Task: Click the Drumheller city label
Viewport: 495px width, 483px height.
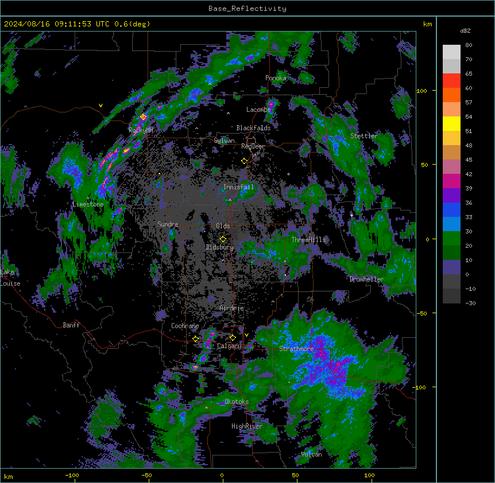Action: point(366,279)
